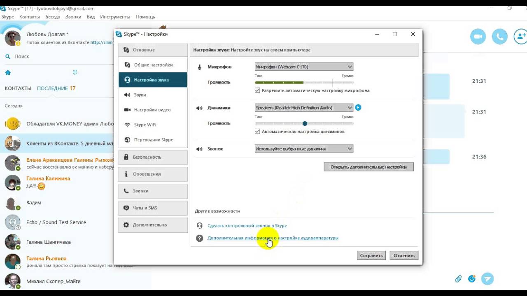Select Настройка звука in sidebar

pos(153,80)
